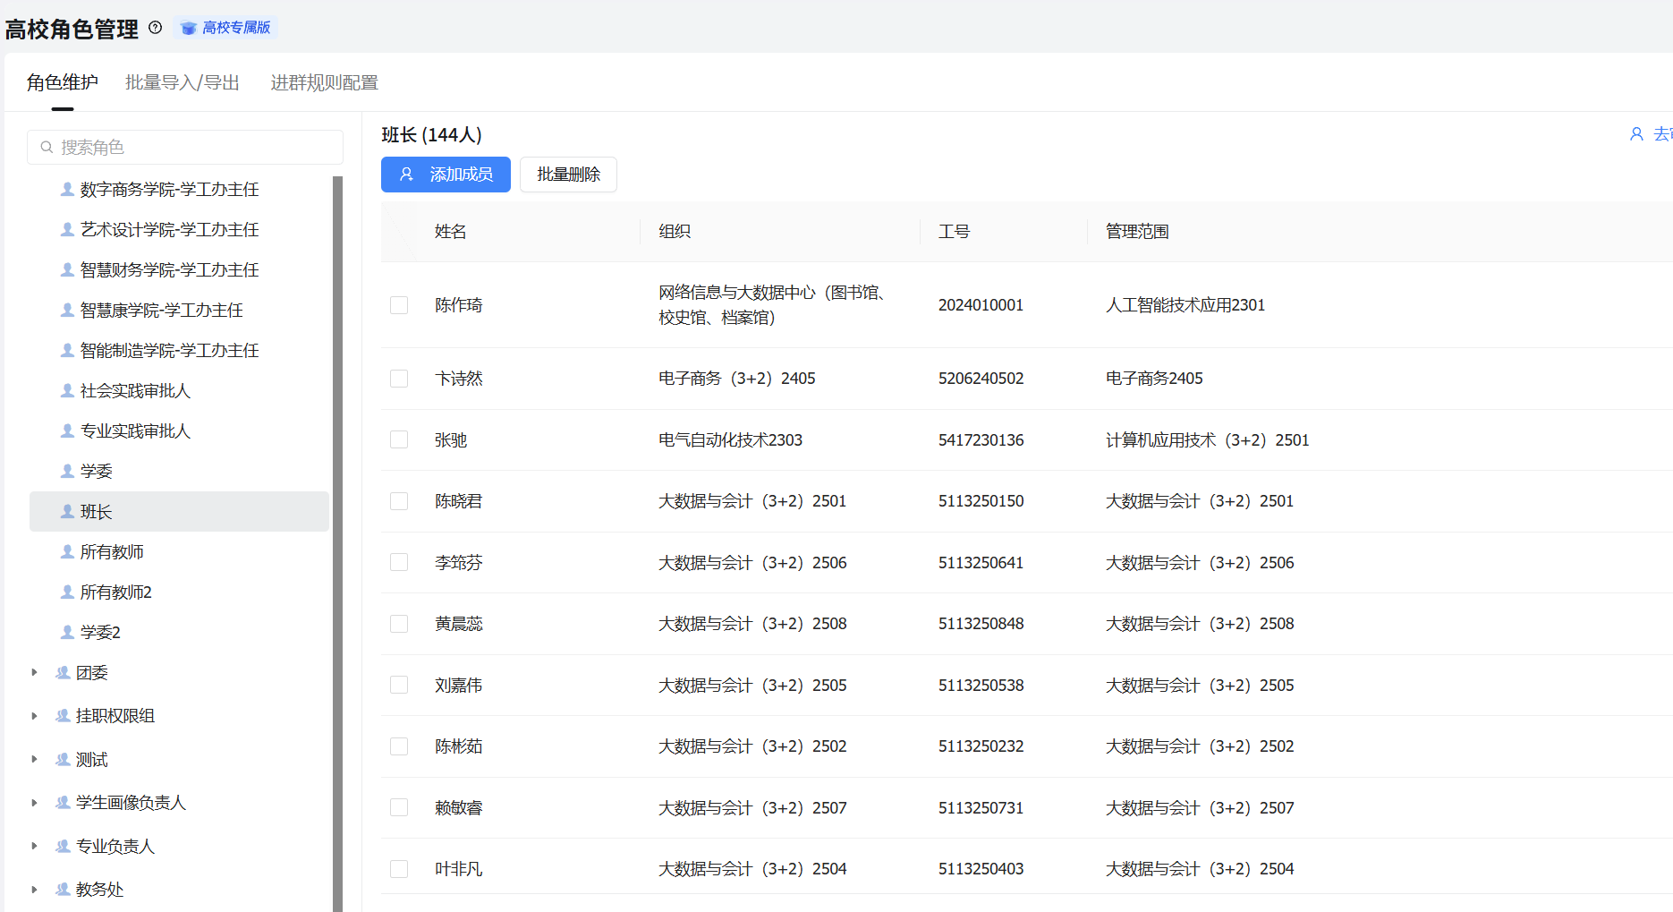Image resolution: width=1673 pixels, height=912 pixels.
Task: Click the graduation cap 高校专属版 badge icon
Action: (189, 29)
